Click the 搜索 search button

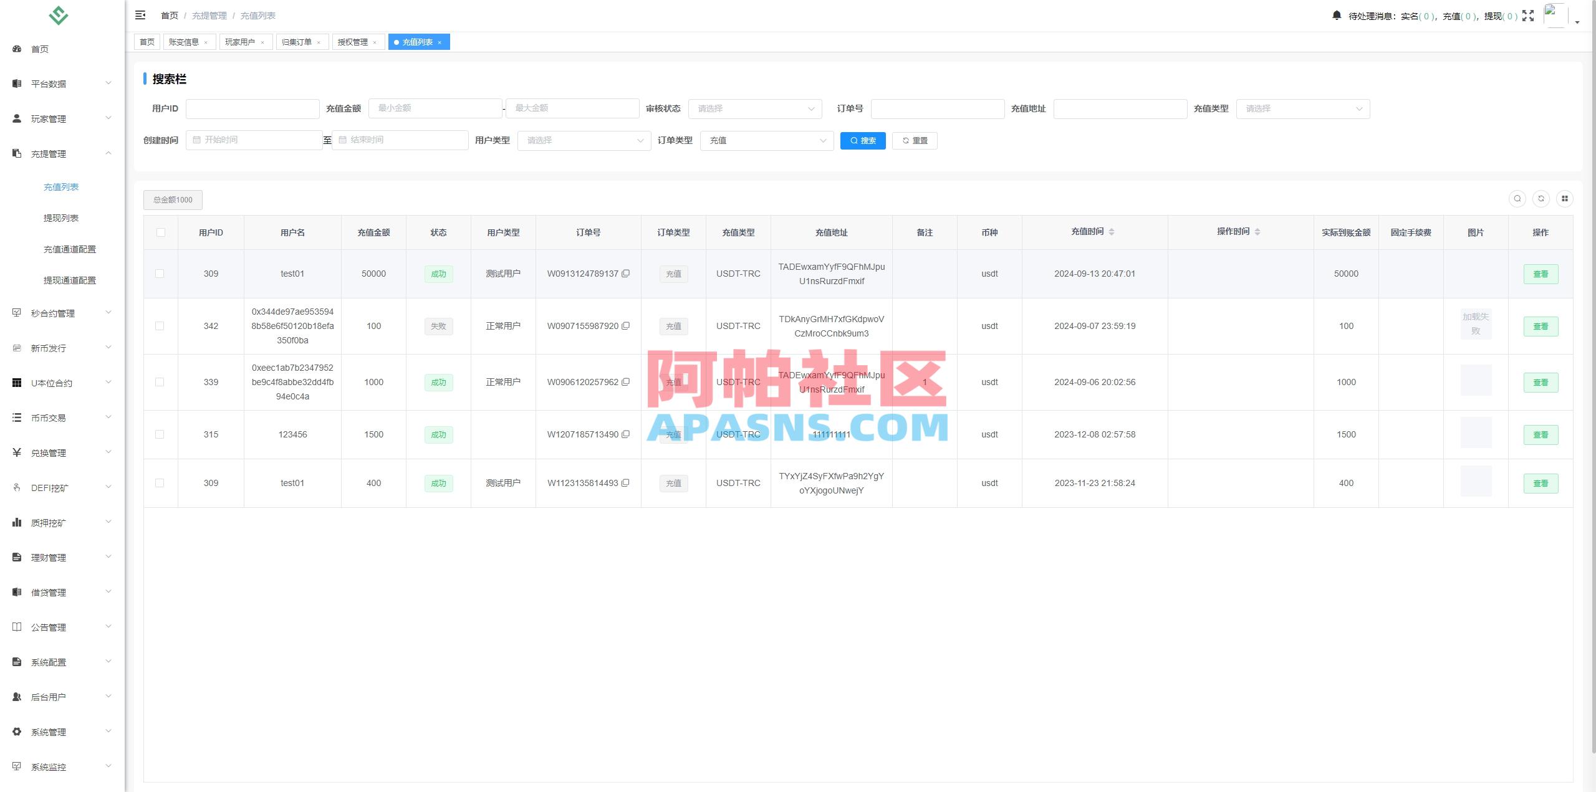(x=863, y=140)
